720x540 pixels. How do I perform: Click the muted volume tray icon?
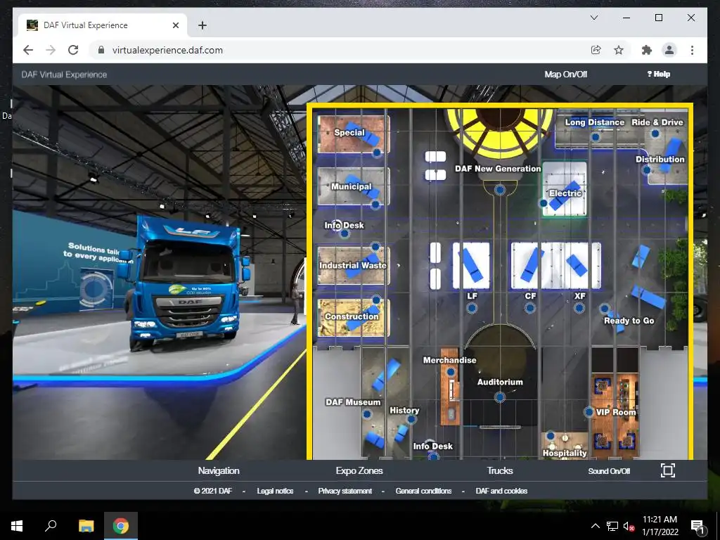(x=628, y=526)
